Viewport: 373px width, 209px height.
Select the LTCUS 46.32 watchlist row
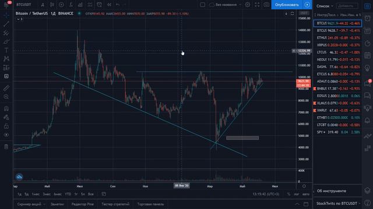pyautogui.click(x=337, y=52)
